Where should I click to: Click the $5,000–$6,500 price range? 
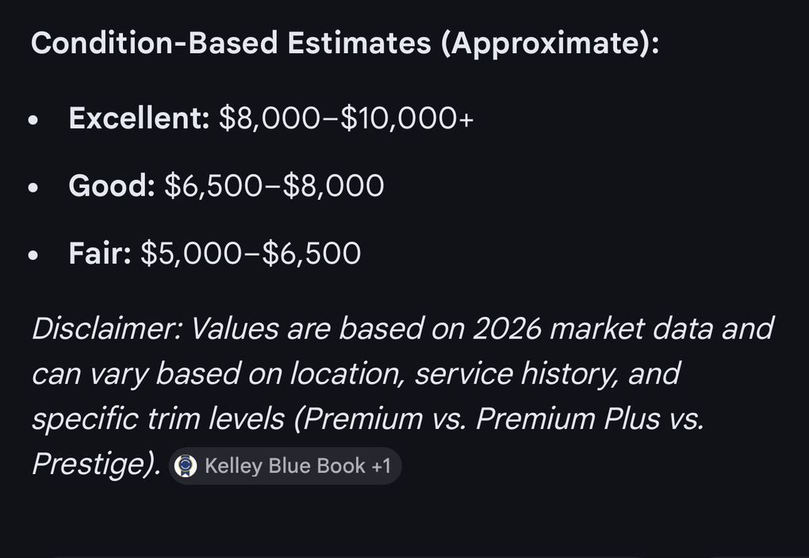250,253
